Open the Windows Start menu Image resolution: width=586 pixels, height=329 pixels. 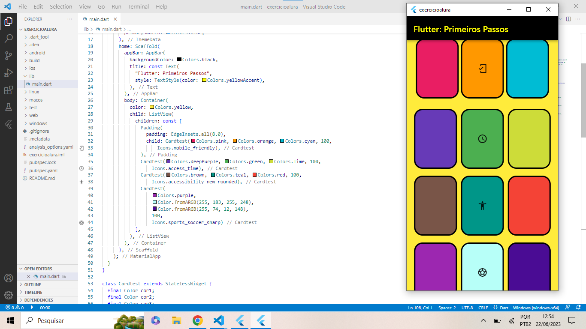(x=10, y=320)
